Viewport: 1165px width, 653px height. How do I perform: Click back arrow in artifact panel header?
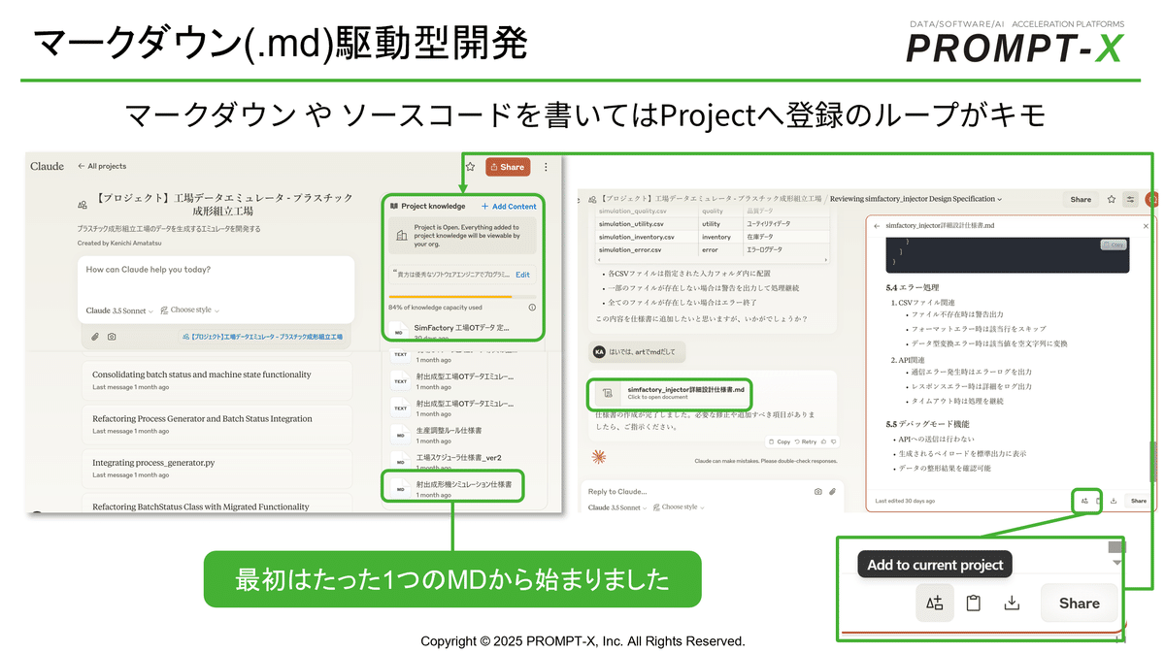coord(878,225)
